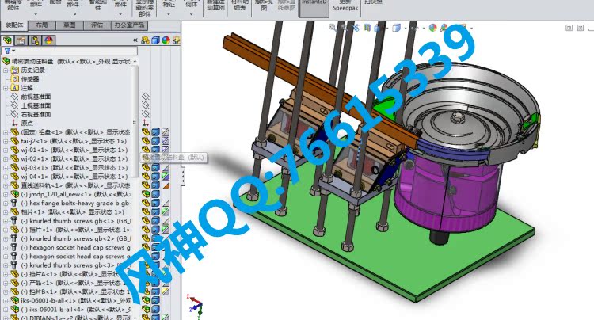Click the Section View icon in view toolbar
This screenshot has width=594, height=320.
pos(367,28)
